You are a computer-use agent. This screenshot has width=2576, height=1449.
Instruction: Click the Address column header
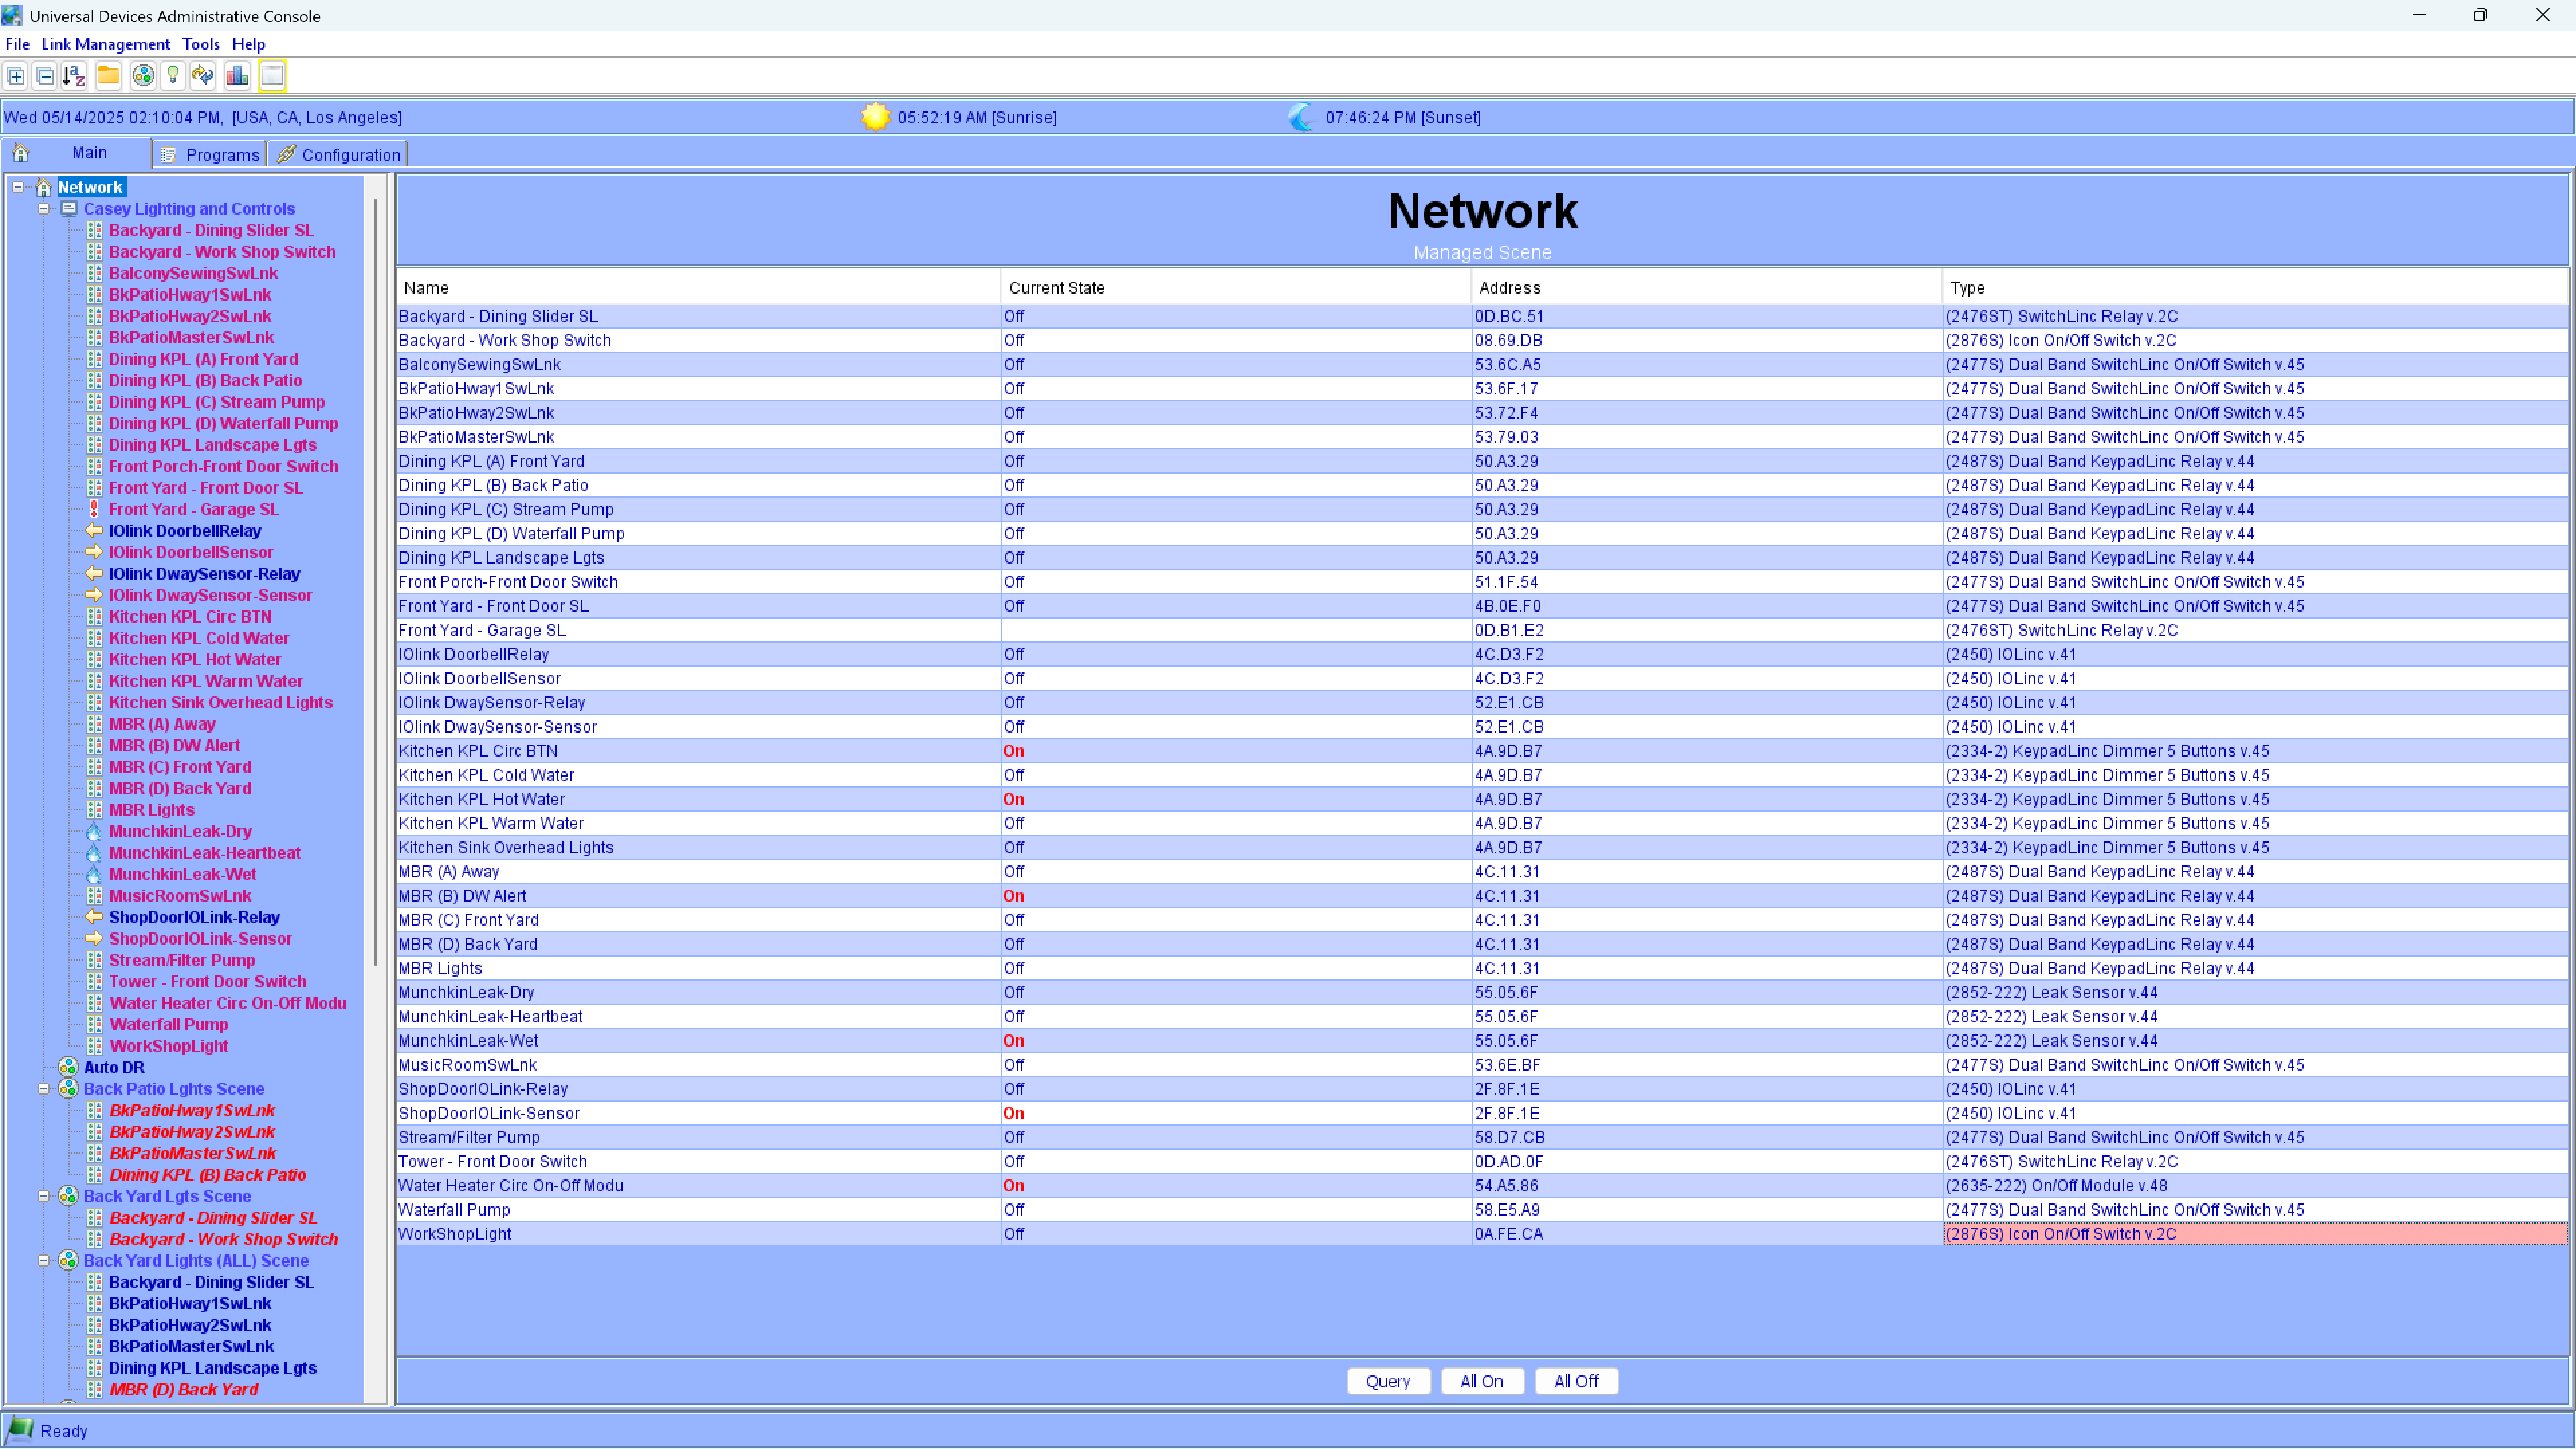[x=1706, y=288]
